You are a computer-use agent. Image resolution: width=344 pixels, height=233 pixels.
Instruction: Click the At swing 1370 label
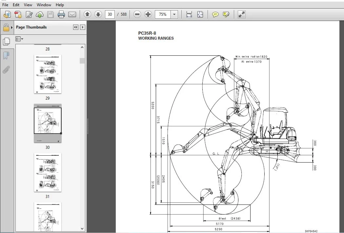[x=252, y=62]
